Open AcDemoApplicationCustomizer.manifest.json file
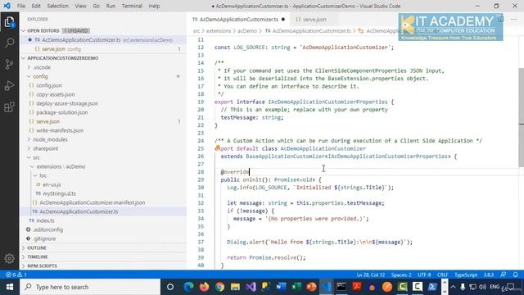This screenshot has height=295, width=524. [93, 202]
